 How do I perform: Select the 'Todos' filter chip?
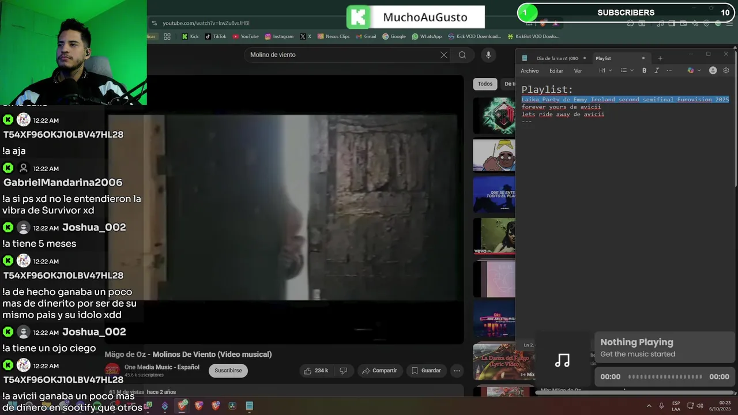pyautogui.click(x=485, y=84)
